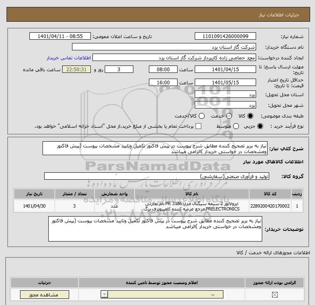
Task: Click the general need description text box
Action: click(155, 148)
